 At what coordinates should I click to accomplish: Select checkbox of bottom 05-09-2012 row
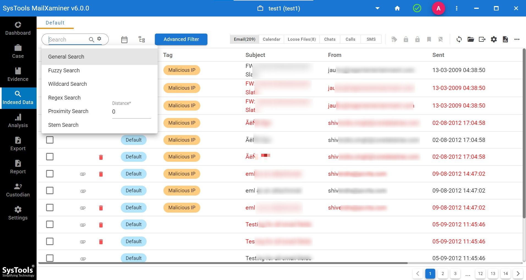pos(50,258)
